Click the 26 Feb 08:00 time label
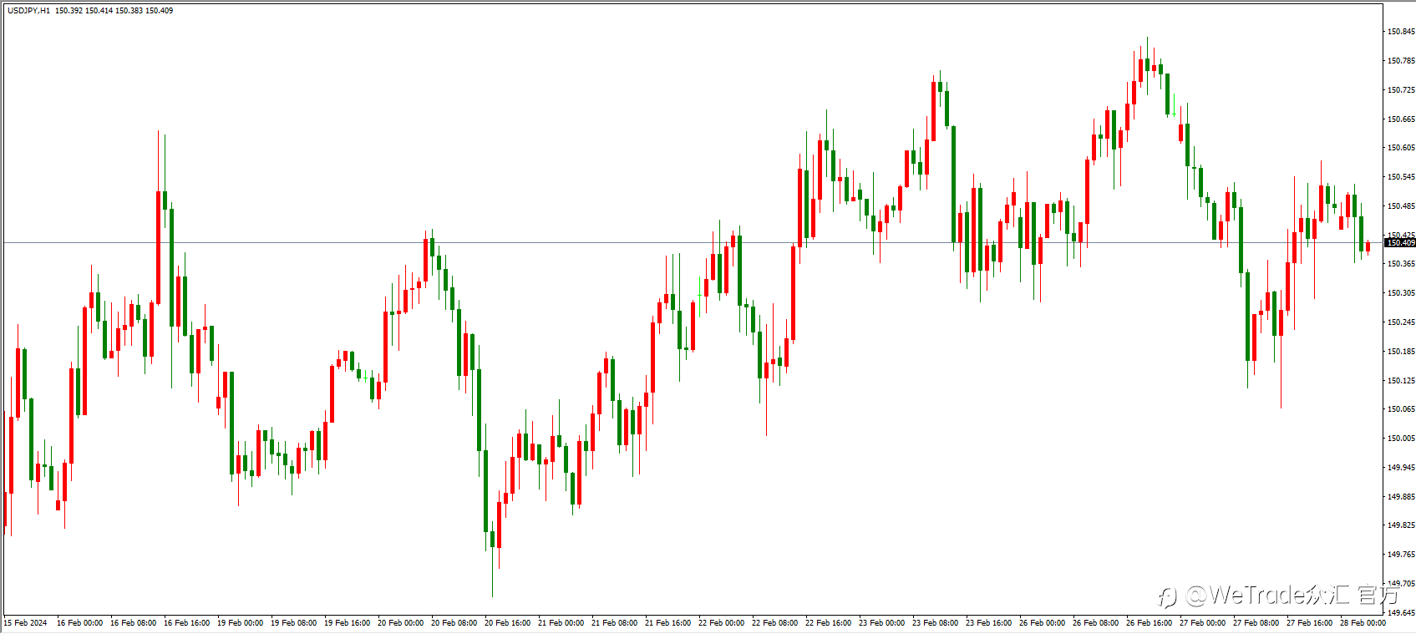The width and height of the screenshot is (1416, 634). pos(1096,623)
